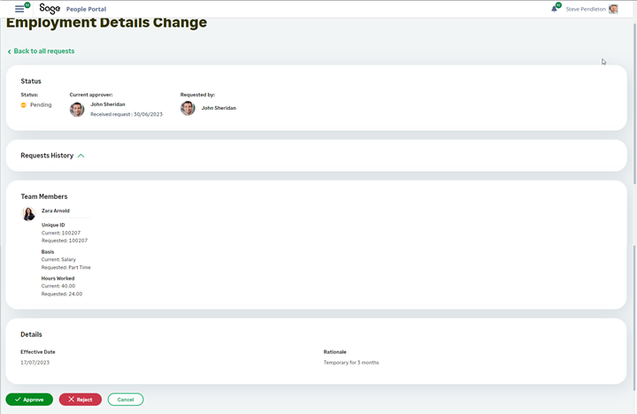The image size is (637, 414).
Task: Click the vertical page scrollbar
Action: [633, 133]
